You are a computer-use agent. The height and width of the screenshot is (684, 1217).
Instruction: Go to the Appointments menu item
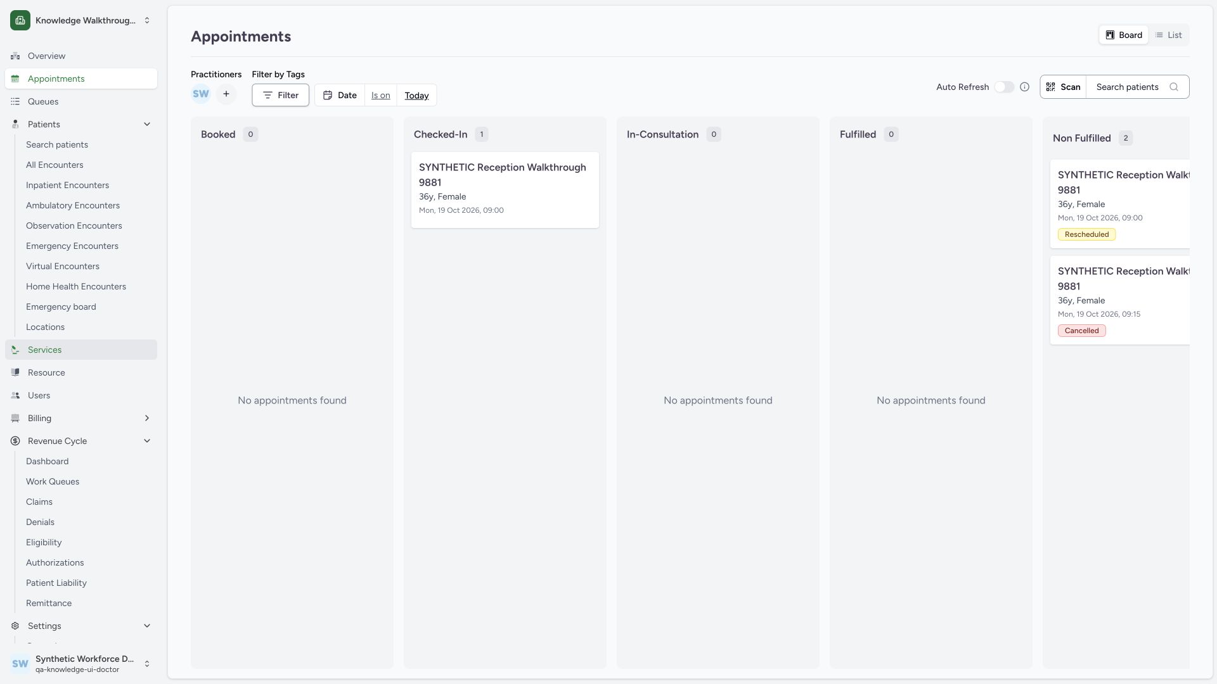tap(81, 79)
